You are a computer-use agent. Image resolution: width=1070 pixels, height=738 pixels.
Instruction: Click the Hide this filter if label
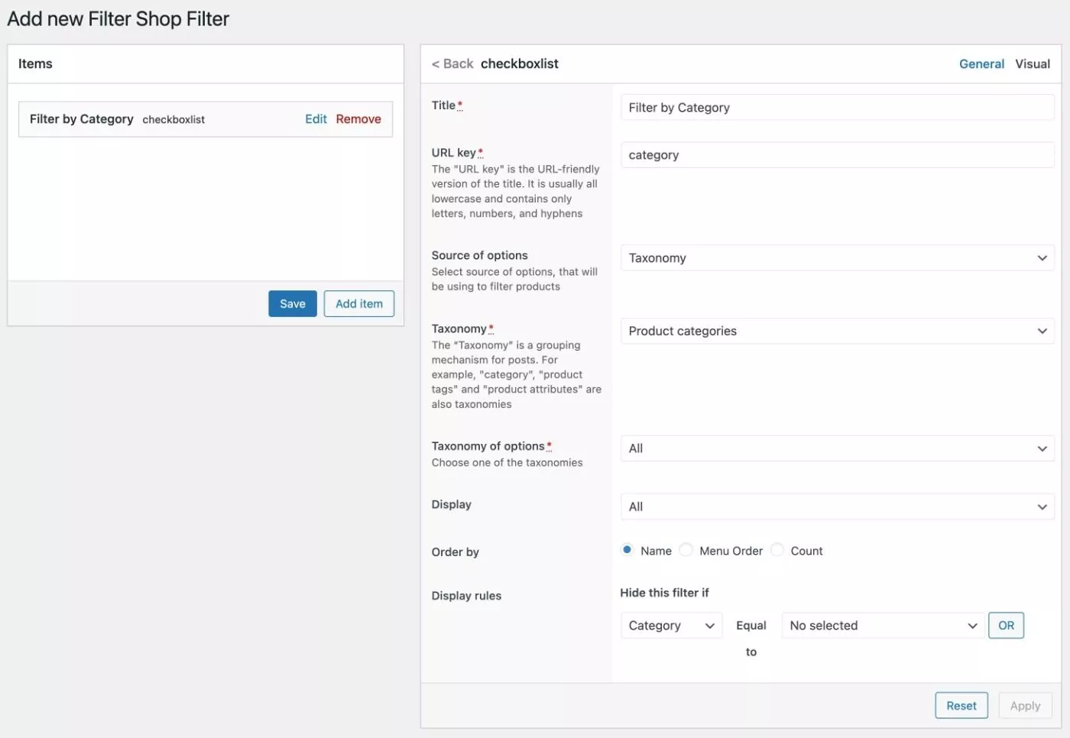[664, 593]
